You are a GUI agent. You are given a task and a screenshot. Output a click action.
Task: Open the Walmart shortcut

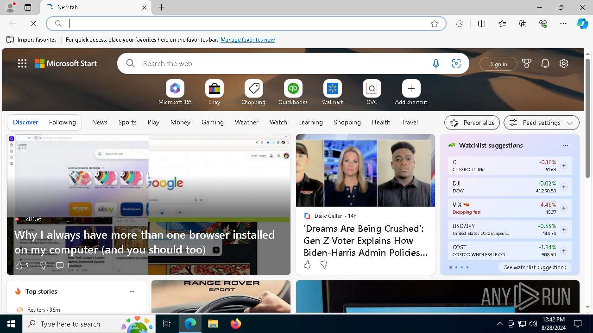(332, 92)
